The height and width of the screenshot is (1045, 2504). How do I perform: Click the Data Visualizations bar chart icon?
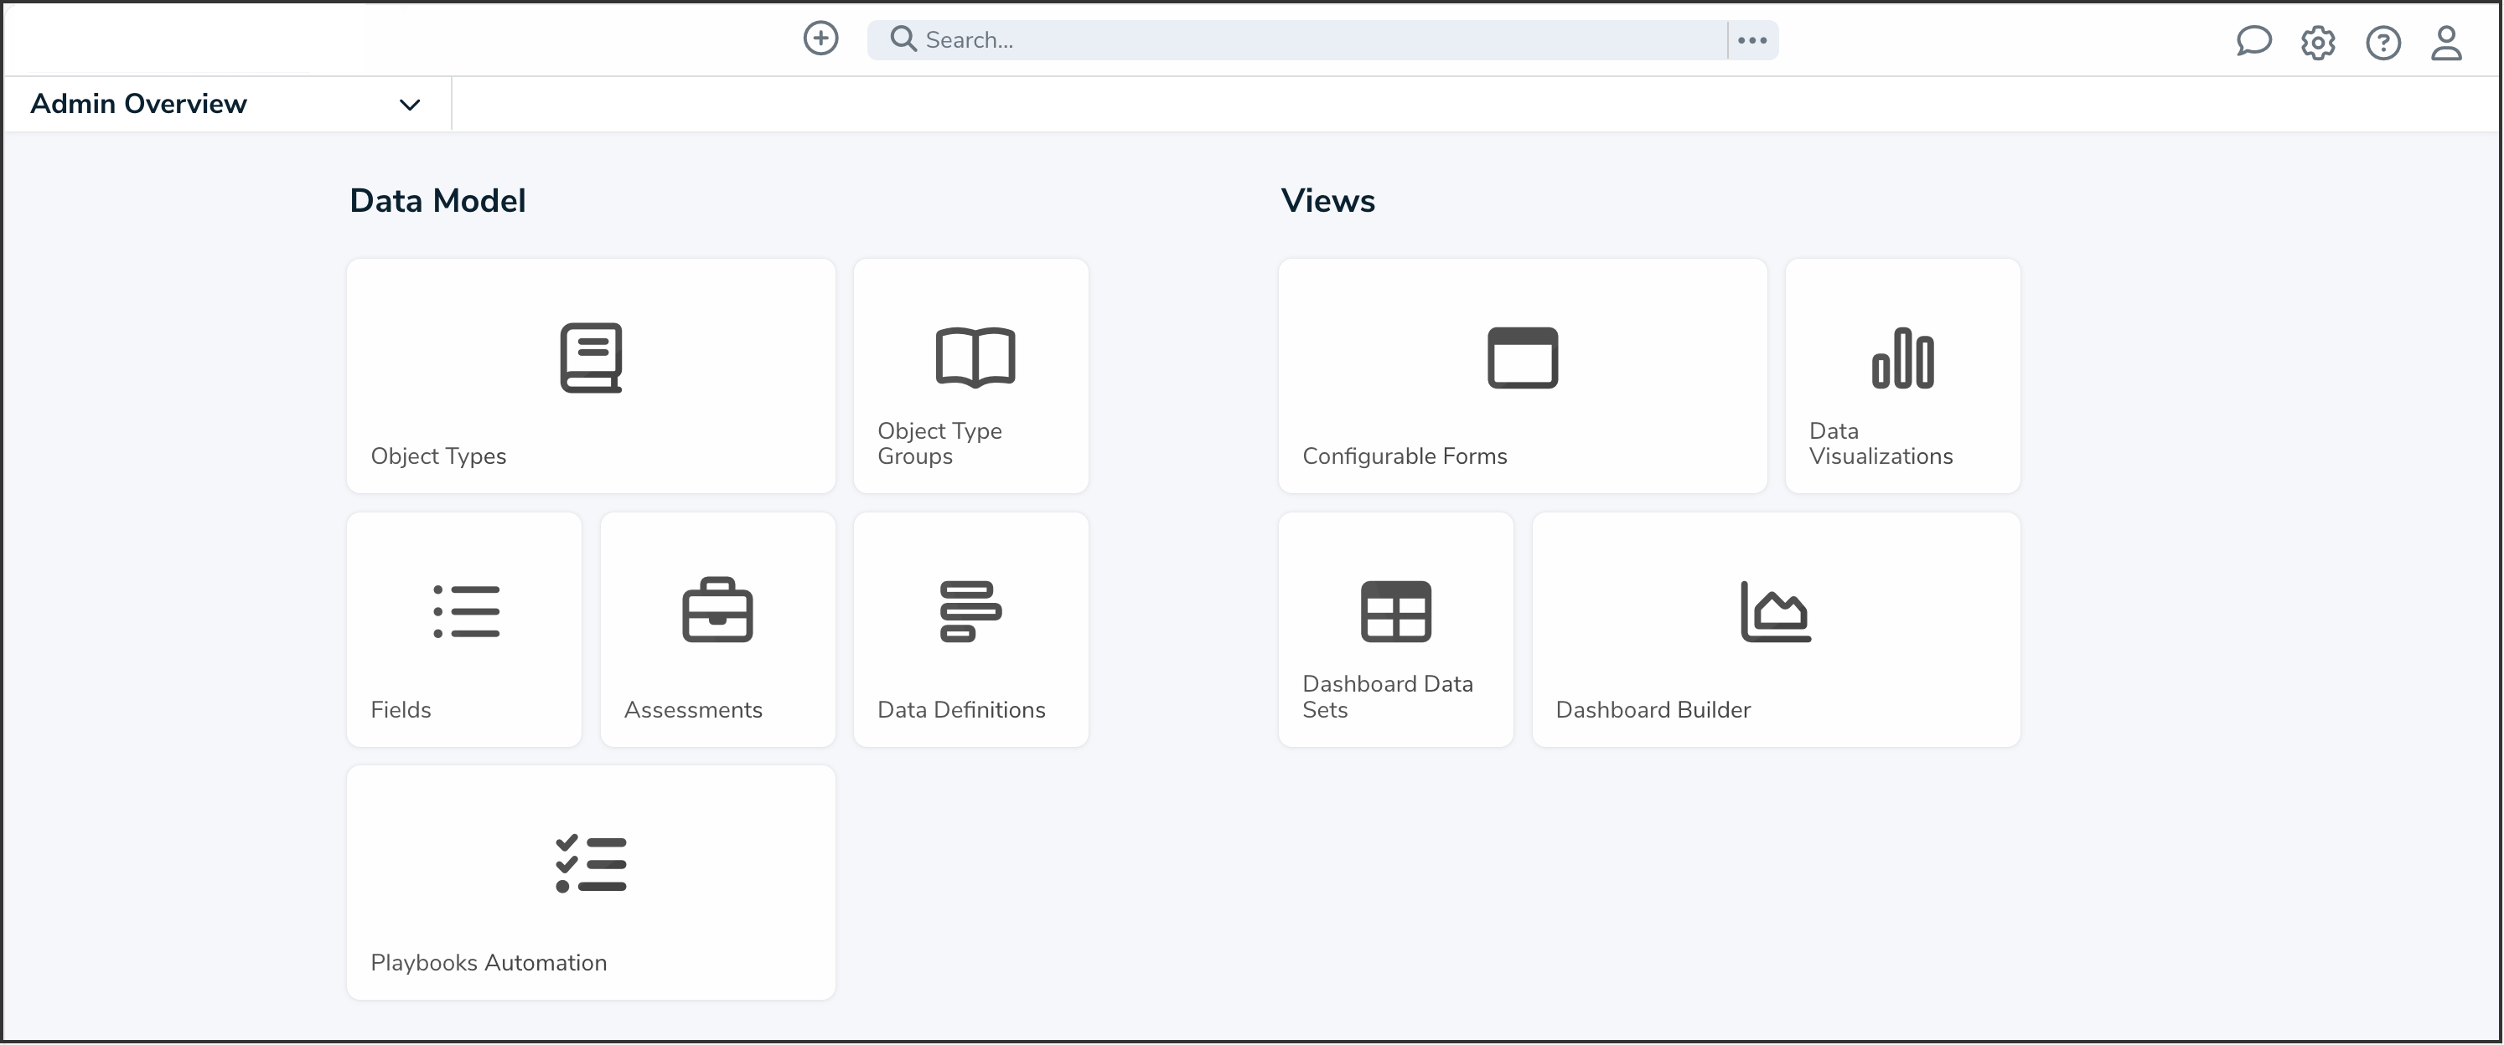click(x=1902, y=358)
